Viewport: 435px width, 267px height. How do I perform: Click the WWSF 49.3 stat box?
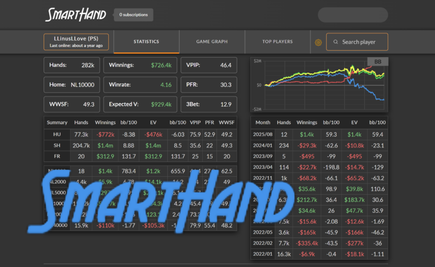[72, 104]
